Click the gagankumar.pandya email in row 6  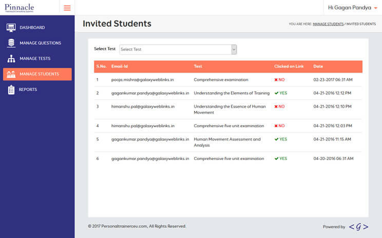[x=150, y=158]
